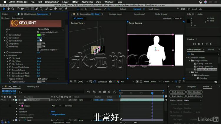Enable the Snapping checkbox

click(x=92, y=9)
